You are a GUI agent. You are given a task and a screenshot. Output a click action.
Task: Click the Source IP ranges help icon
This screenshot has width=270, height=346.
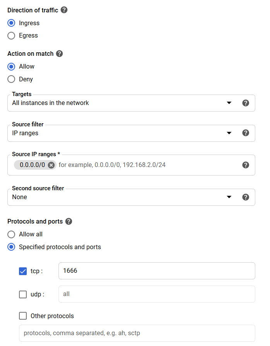pyautogui.click(x=246, y=165)
